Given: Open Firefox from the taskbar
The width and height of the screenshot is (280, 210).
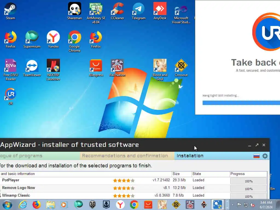Looking at the screenshot, I should (x=37, y=205).
